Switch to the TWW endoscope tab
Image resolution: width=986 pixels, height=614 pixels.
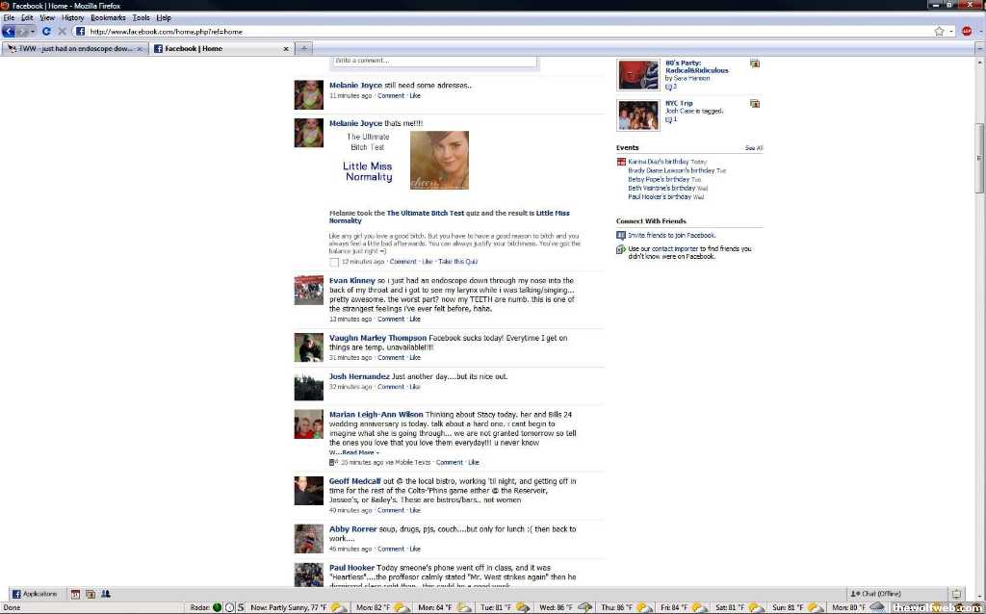pyautogui.click(x=75, y=48)
